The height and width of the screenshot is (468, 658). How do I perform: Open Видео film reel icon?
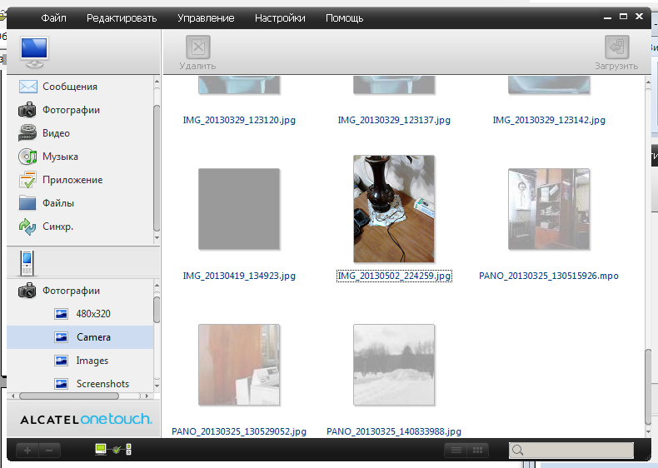pyautogui.click(x=27, y=133)
